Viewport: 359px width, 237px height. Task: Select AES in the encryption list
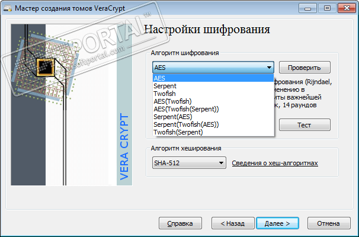(x=213, y=78)
